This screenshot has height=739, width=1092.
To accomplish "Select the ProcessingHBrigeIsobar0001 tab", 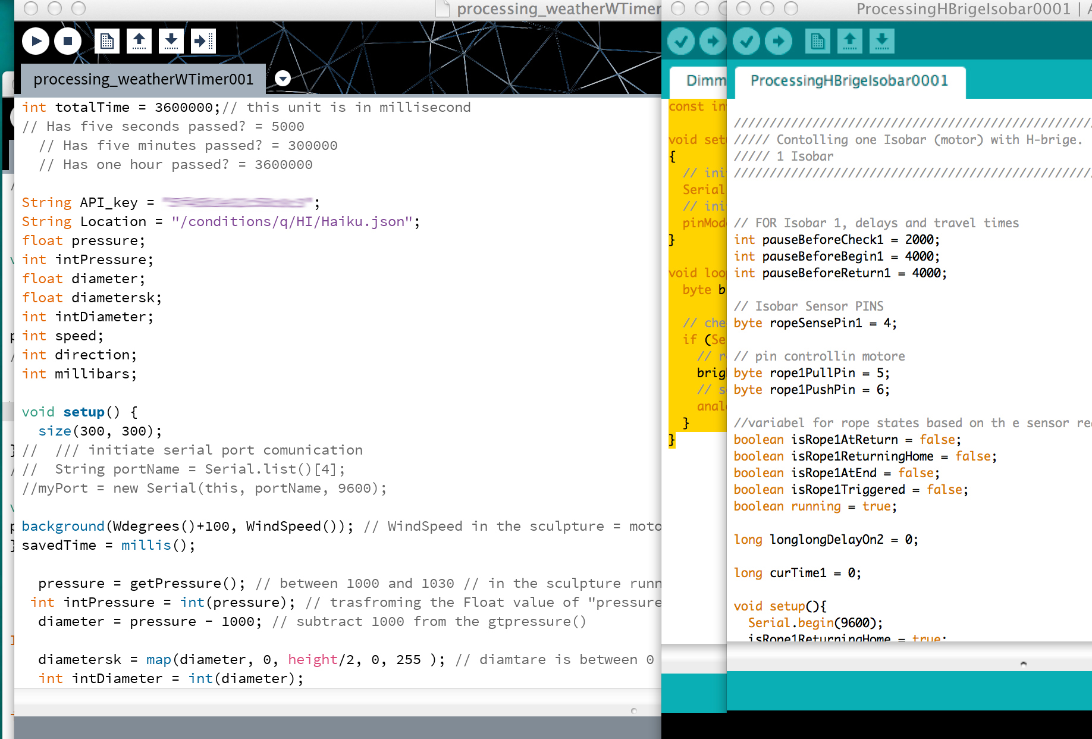I will 849,81.
